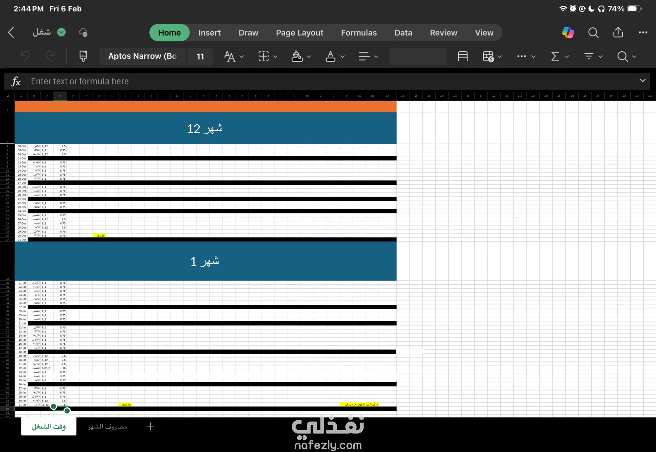The image size is (656, 452).
Task: Open the Page Layout tab
Action: pos(299,32)
